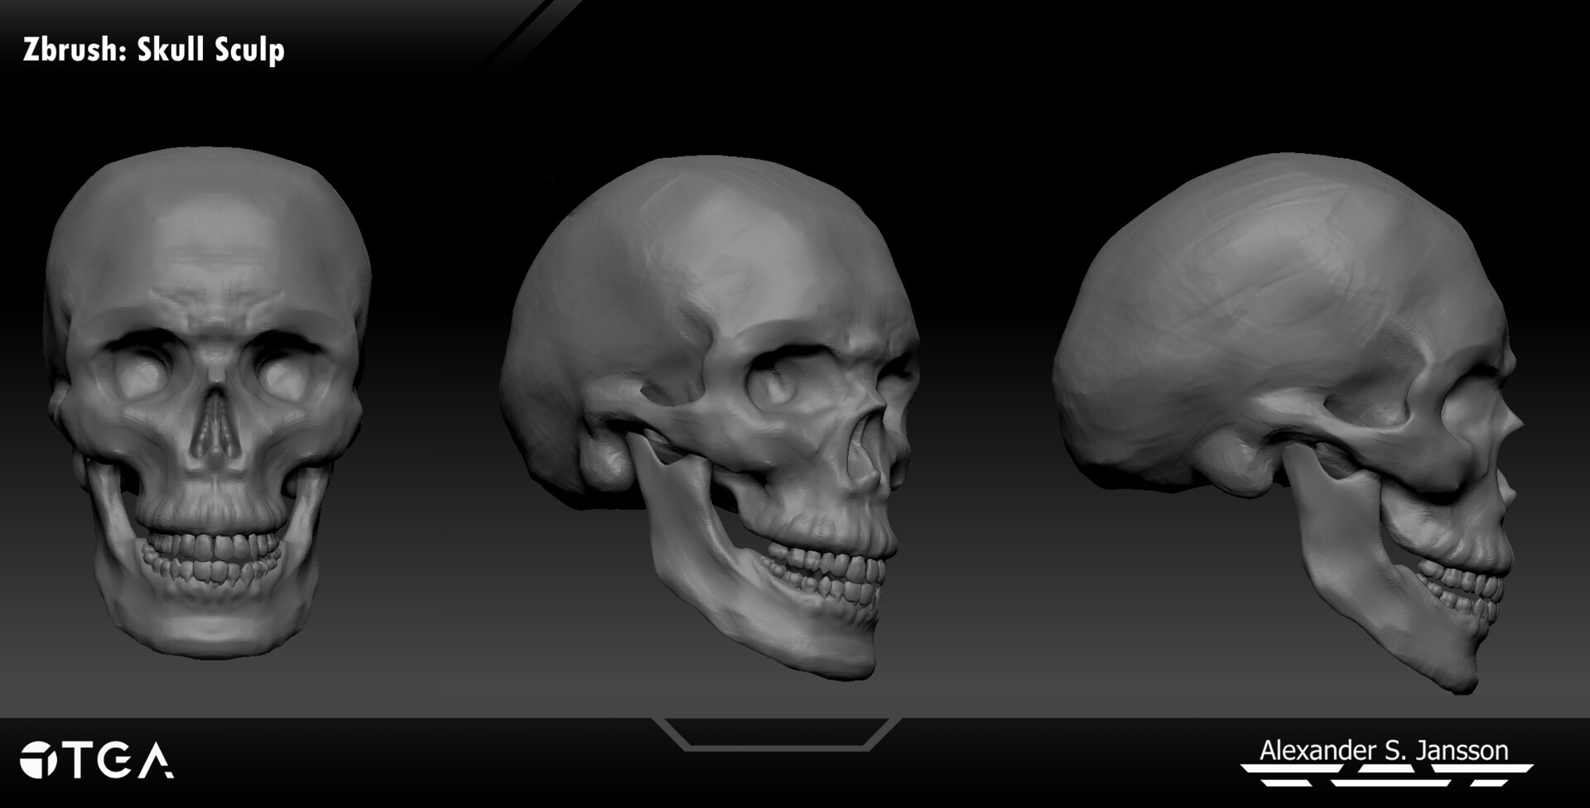
Task: Click the small red dot near top center
Action: click(551, 176)
